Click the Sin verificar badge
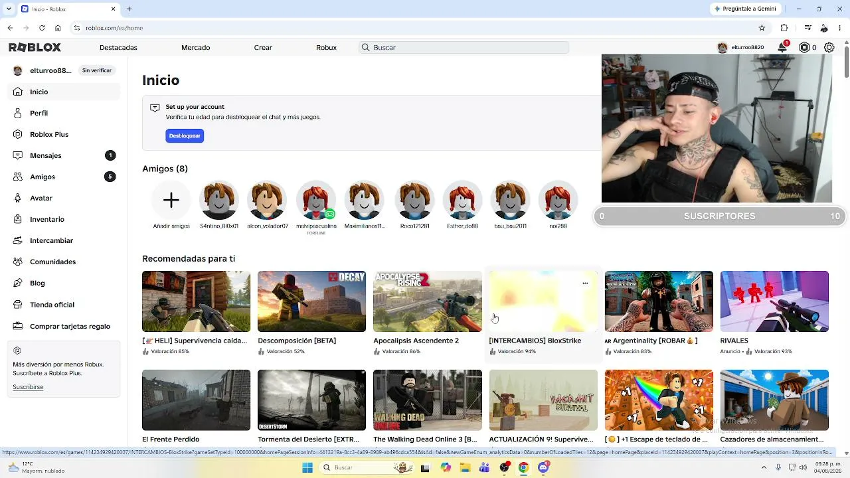This screenshot has width=850, height=478. click(x=97, y=70)
